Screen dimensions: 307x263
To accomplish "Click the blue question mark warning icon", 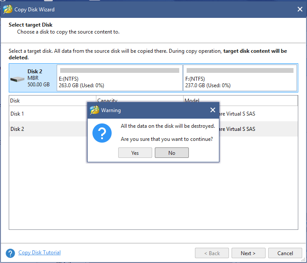I will coord(102,133).
